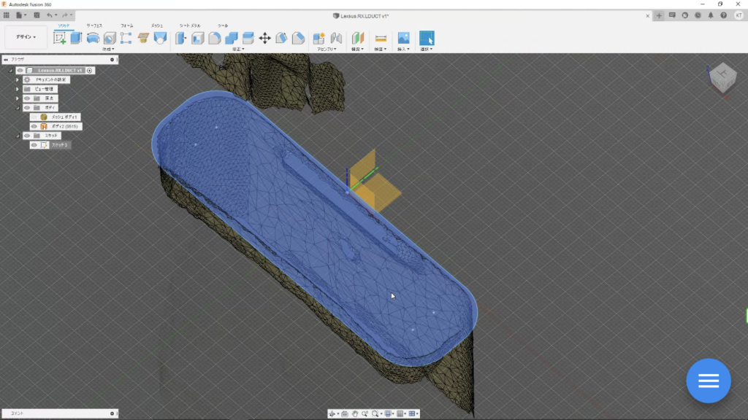The image size is (748, 420).
Task: Open the Modify group dropdown
Action: (x=238, y=49)
